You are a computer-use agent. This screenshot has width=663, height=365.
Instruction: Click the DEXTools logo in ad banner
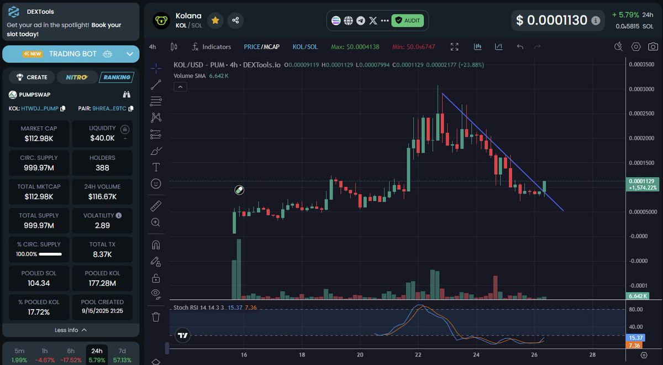(14, 12)
